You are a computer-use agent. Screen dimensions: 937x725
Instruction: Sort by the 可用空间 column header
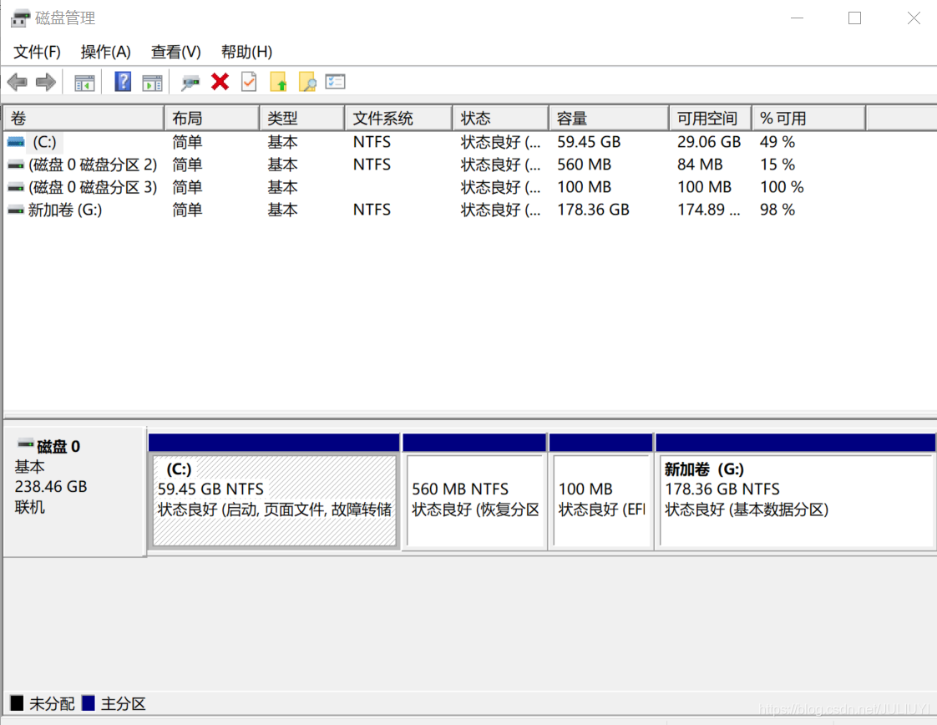[712, 119]
